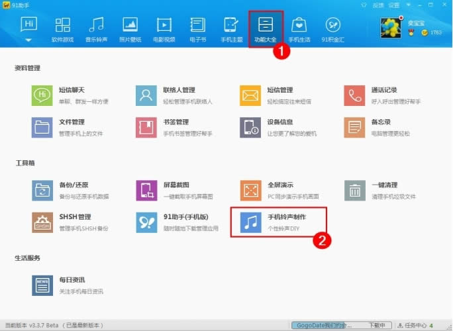Click the GogoDate download progress bar
The image size is (453, 331).
[342, 325]
